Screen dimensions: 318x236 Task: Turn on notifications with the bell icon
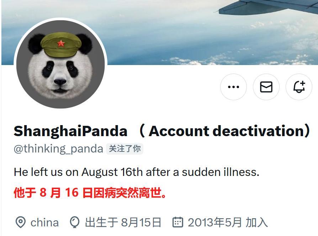(x=299, y=87)
